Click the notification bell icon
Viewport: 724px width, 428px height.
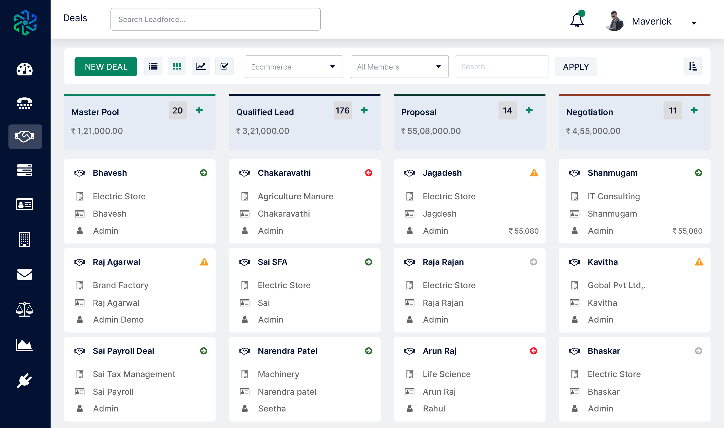point(577,20)
